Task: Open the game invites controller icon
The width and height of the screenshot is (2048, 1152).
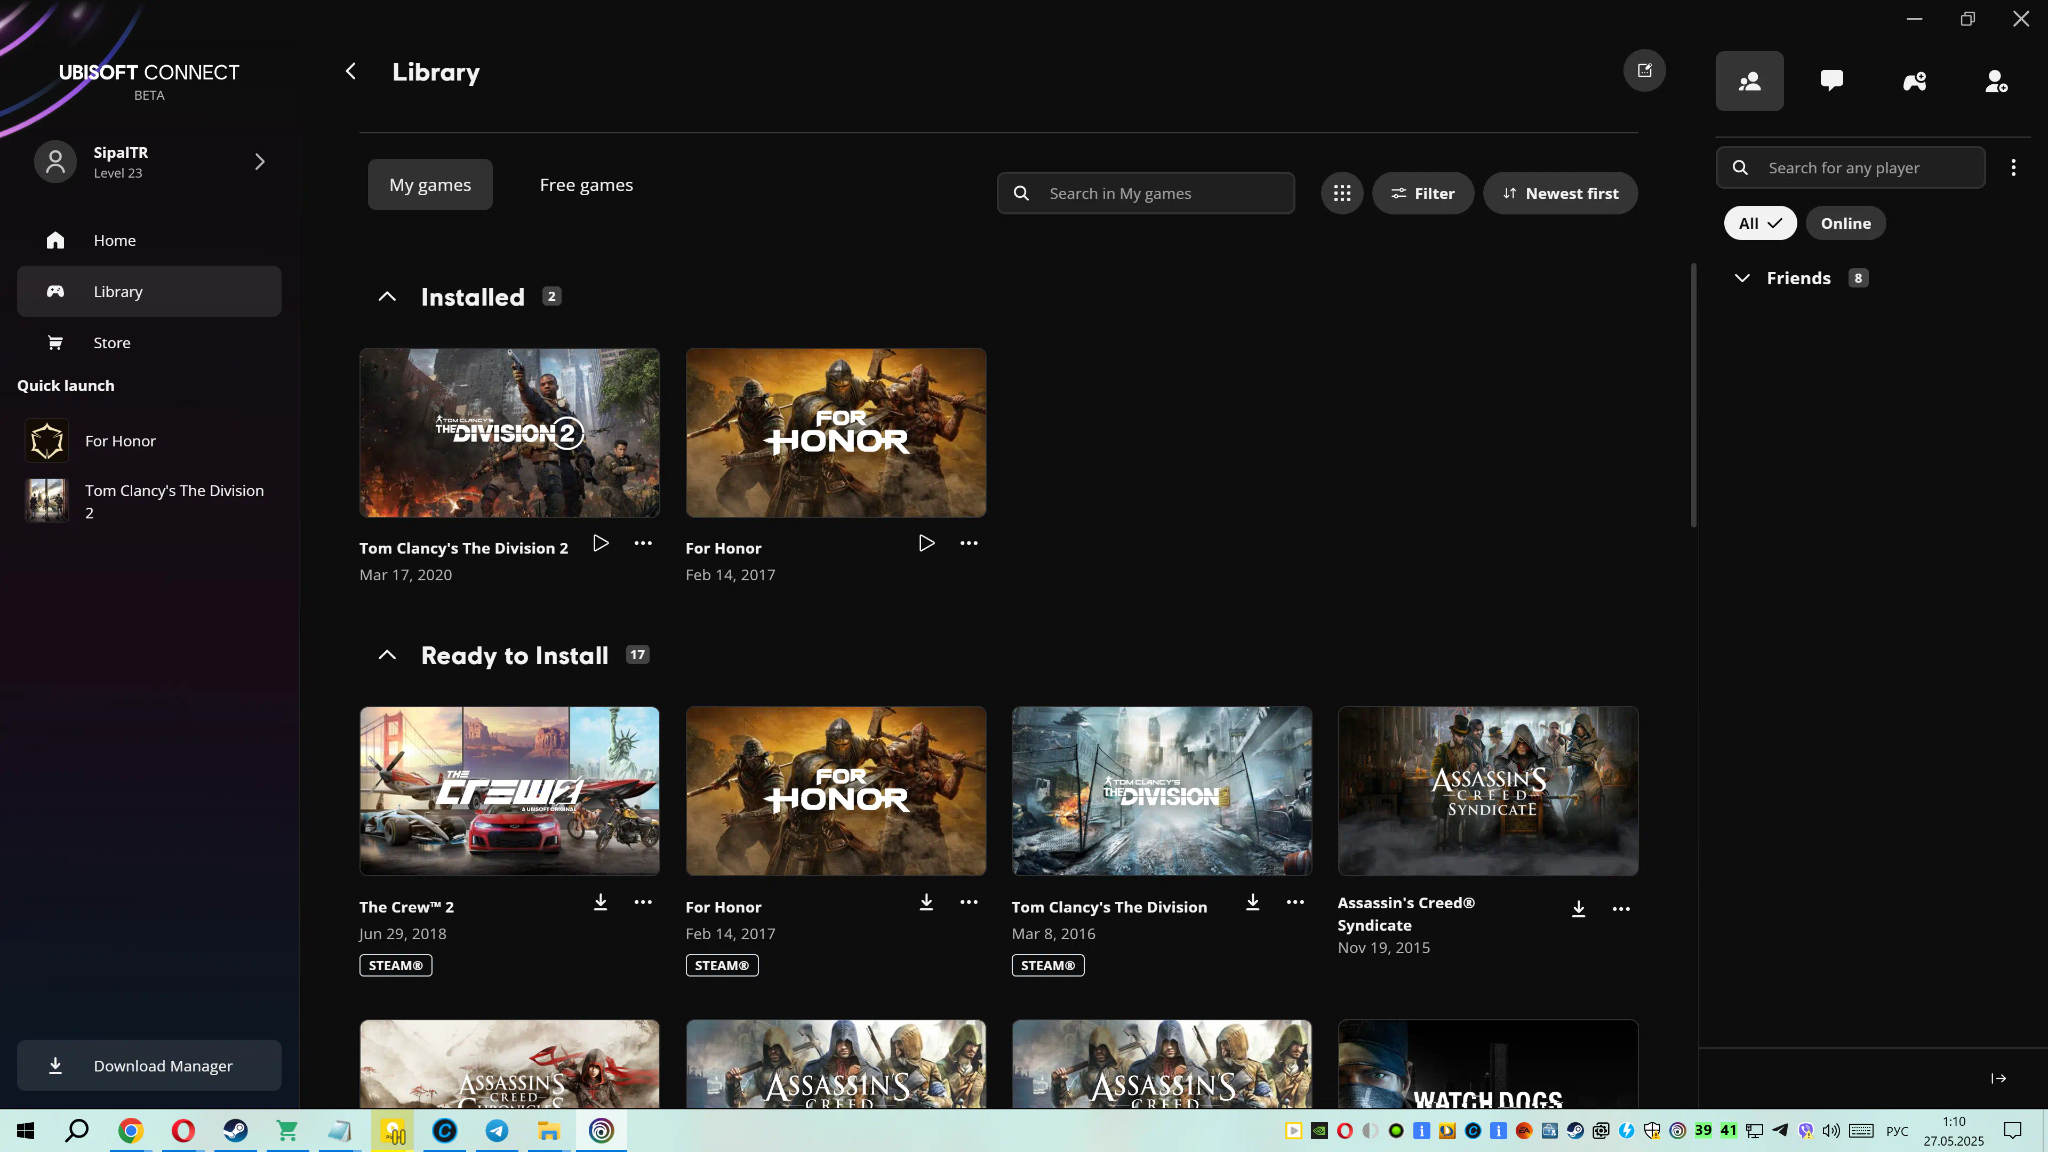Action: [1915, 81]
